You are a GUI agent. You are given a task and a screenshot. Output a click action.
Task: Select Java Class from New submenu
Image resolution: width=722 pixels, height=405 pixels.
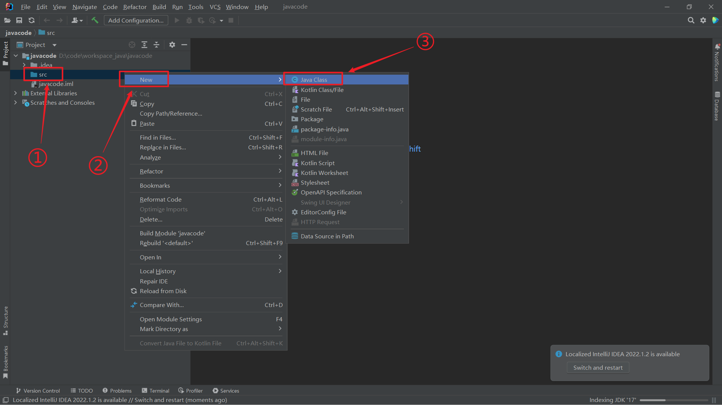pos(347,80)
